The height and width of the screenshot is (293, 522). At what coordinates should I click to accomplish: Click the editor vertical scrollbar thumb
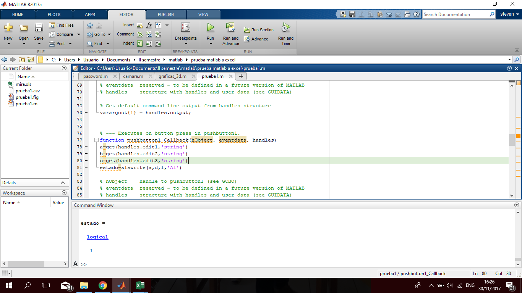pos(512,140)
